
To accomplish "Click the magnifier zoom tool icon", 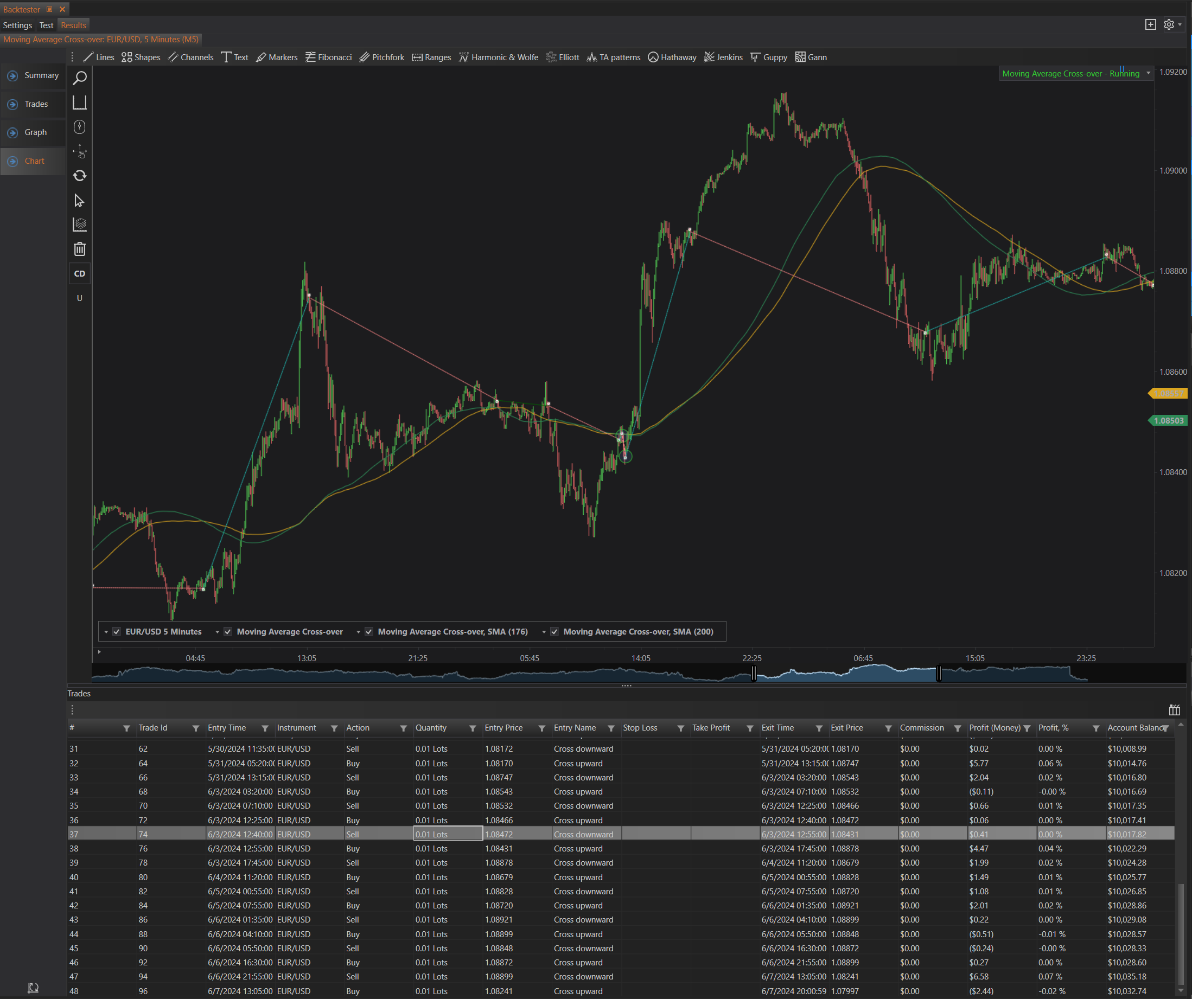I will (79, 78).
